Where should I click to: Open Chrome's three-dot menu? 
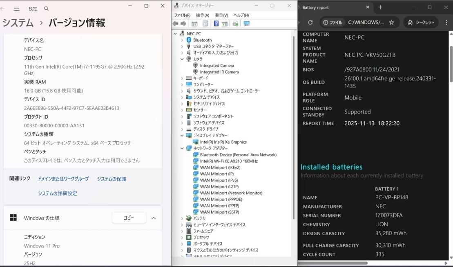(x=446, y=22)
